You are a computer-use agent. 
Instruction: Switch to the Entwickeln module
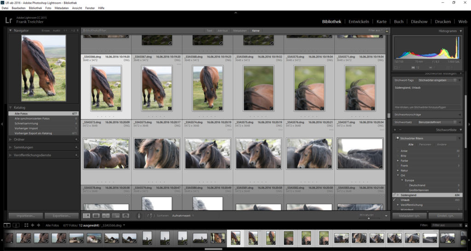point(359,22)
